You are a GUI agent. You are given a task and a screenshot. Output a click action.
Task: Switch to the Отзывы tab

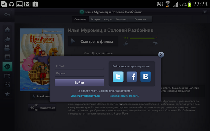[121, 19]
